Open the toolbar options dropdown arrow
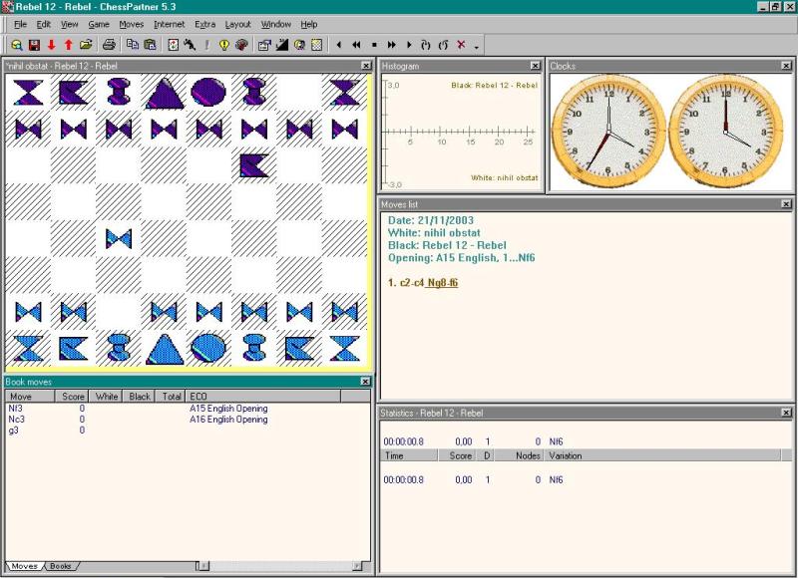This screenshot has width=798, height=578. (x=477, y=46)
